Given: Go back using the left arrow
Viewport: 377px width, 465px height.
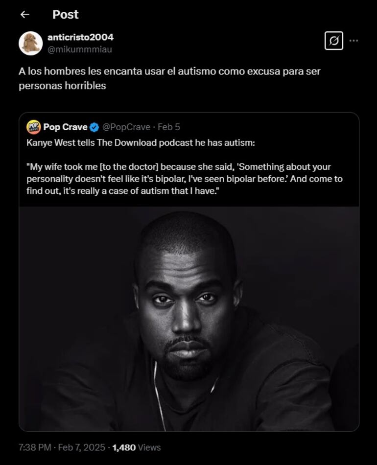Looking at the screenshot, I should (x=25, y=15).
